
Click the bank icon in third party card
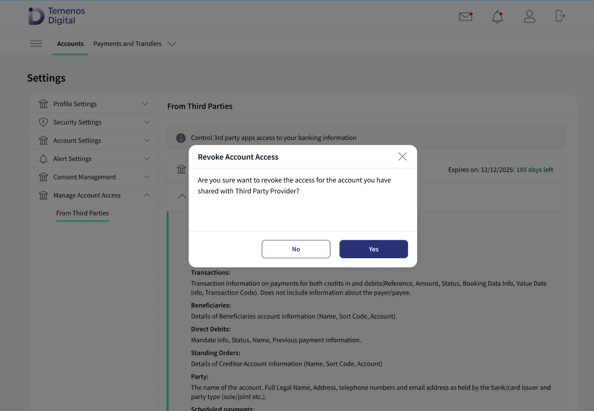(x=181, y=169)
